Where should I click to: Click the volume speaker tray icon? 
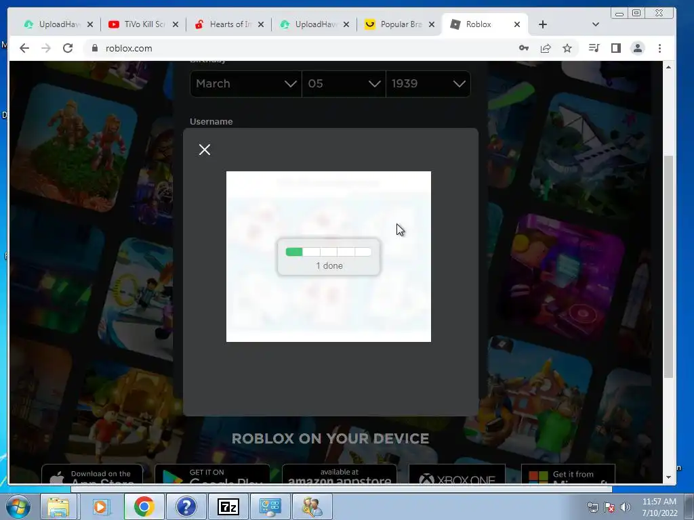point(626,507)
